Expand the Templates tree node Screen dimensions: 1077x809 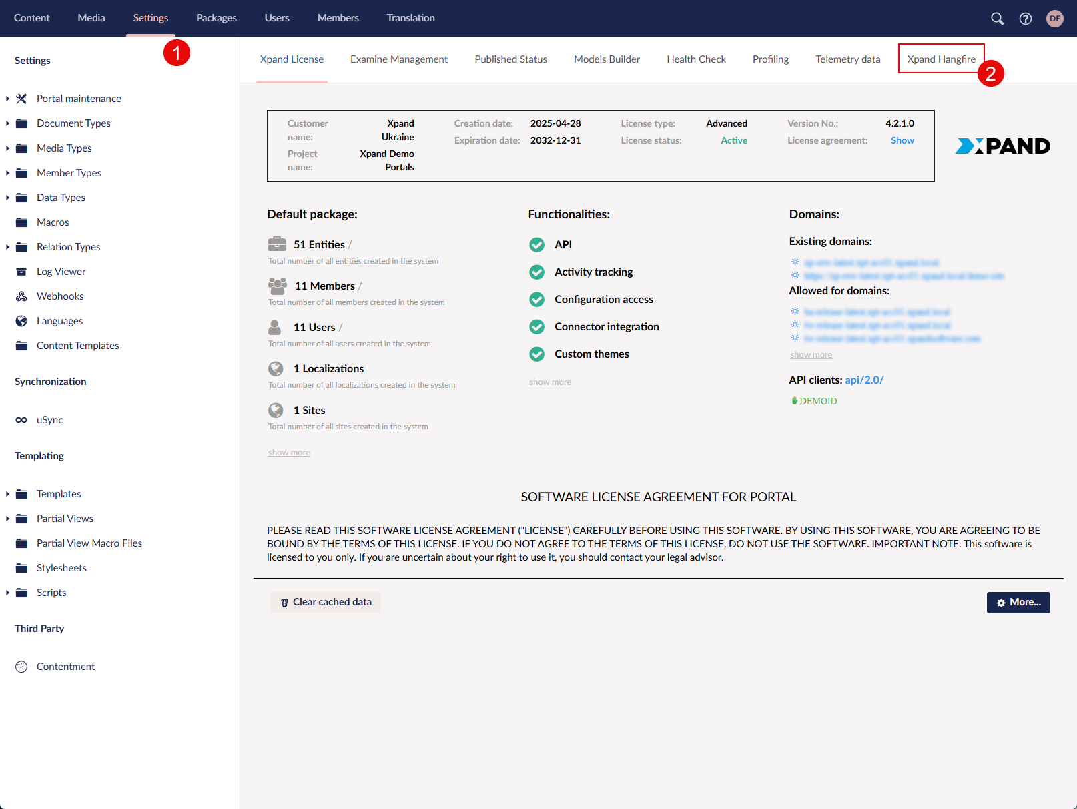click(7, 494)
